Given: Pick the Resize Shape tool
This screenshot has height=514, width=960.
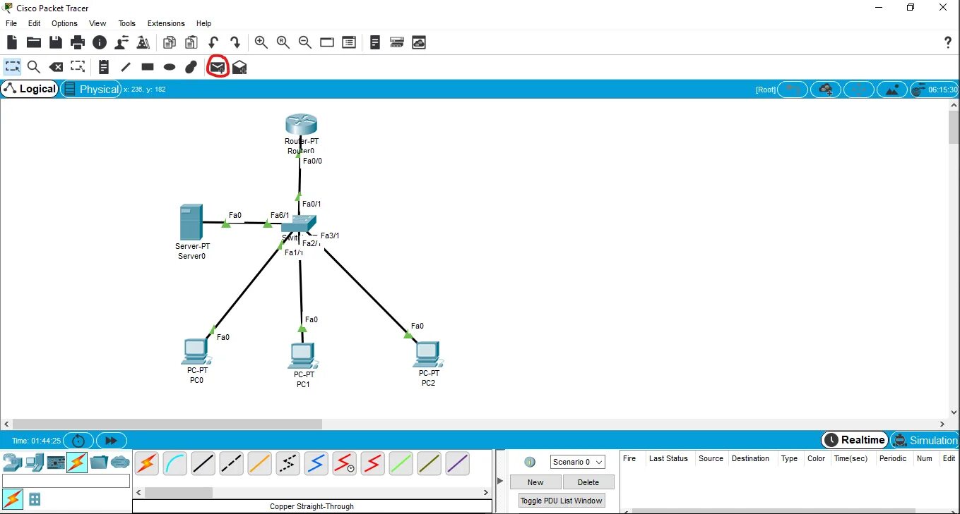Looking at the screenshot, I should point(78,67).
